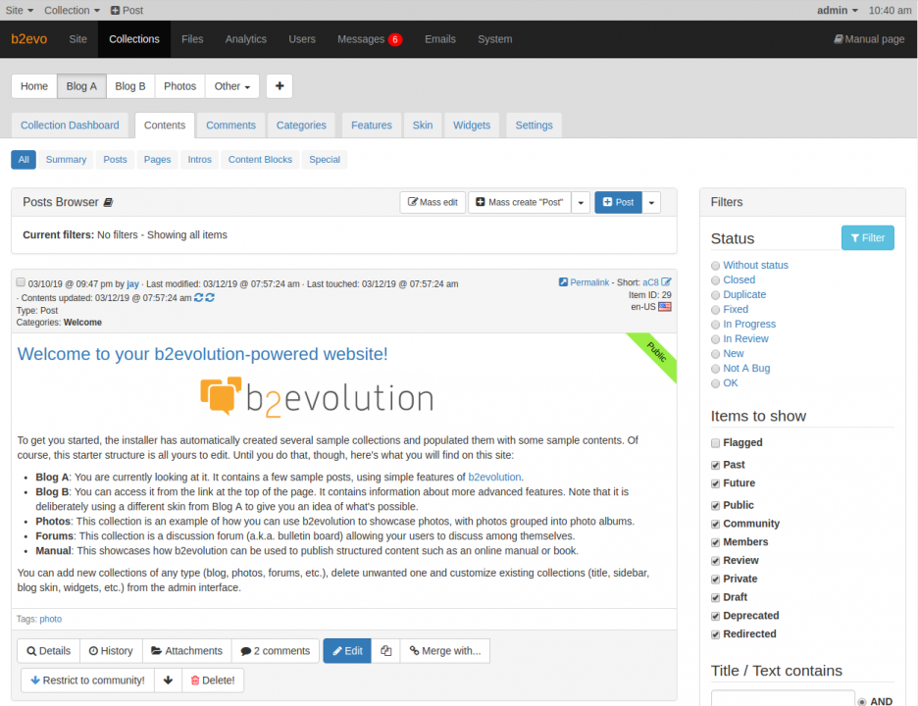Uncheck the Past checkbox
The image size is (918, 706).
(x=715, y=466)
